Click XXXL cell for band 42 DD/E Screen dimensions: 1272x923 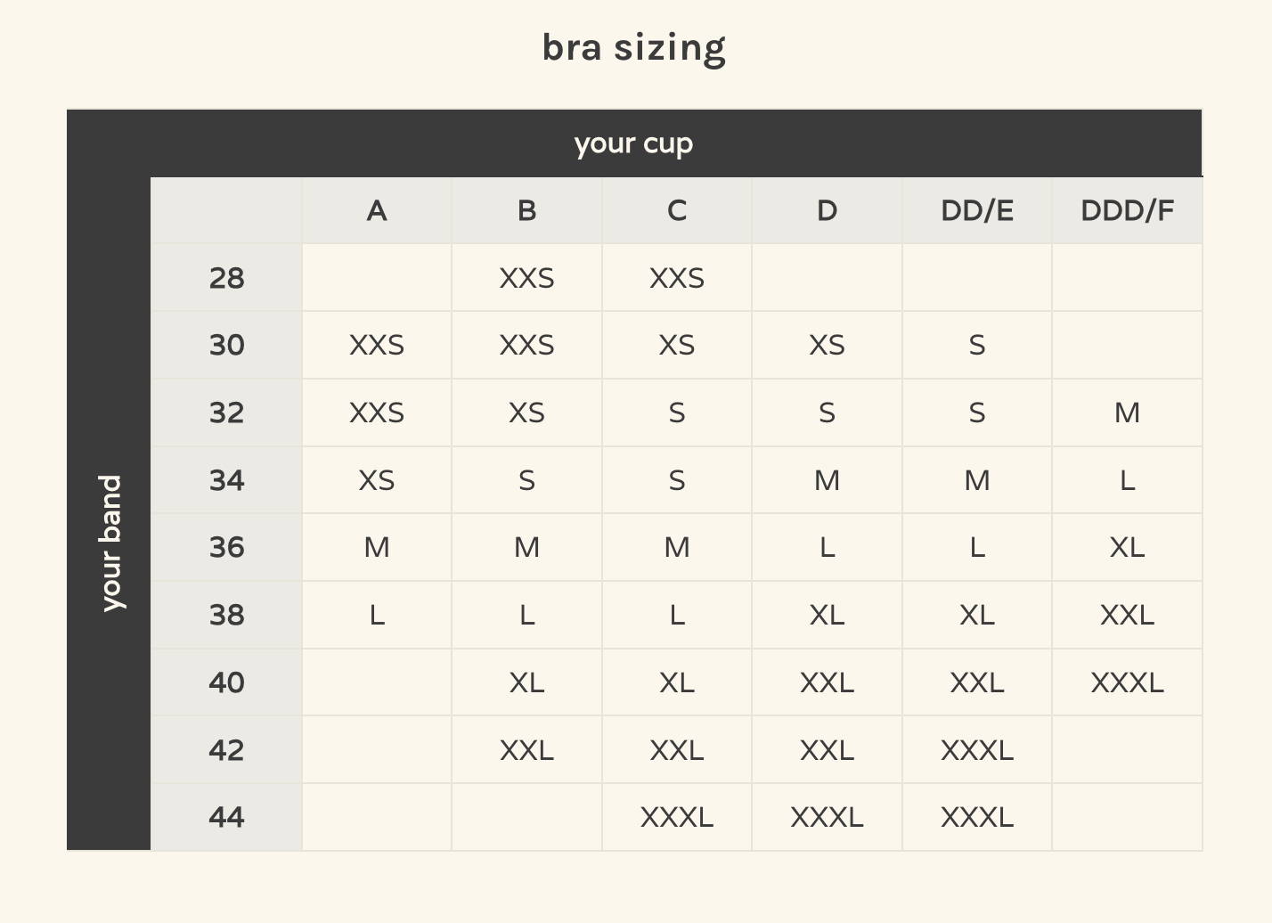977,750
